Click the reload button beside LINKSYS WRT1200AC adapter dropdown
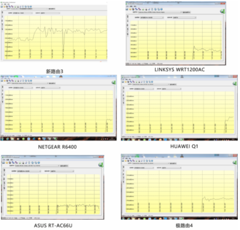240x230 pixels. [186, 12]
